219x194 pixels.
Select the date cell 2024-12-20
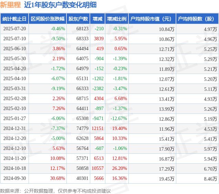click(x=15, y=139)
